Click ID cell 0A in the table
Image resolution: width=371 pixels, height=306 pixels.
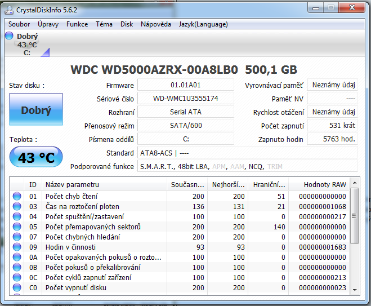[x=33, y=257]
